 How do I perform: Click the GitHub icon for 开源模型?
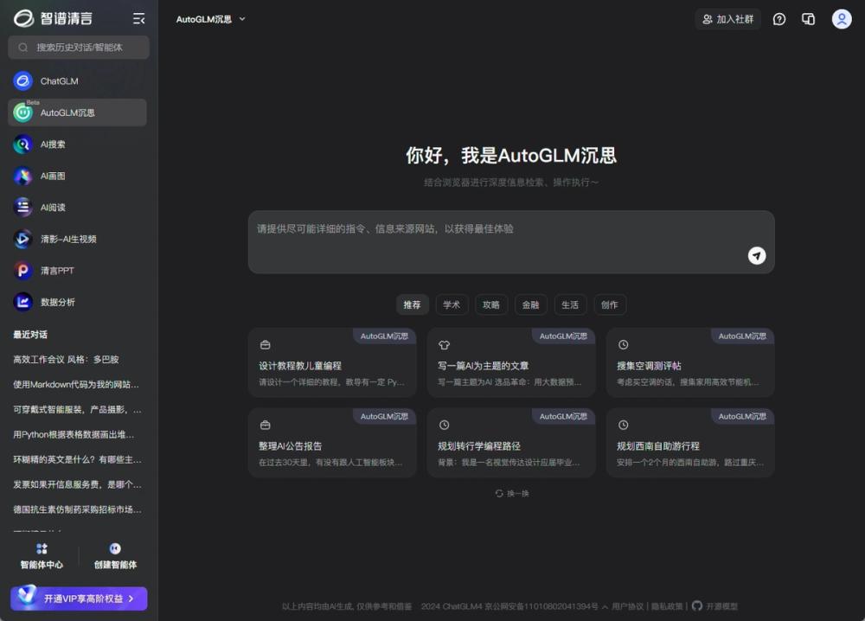[696, 605]
